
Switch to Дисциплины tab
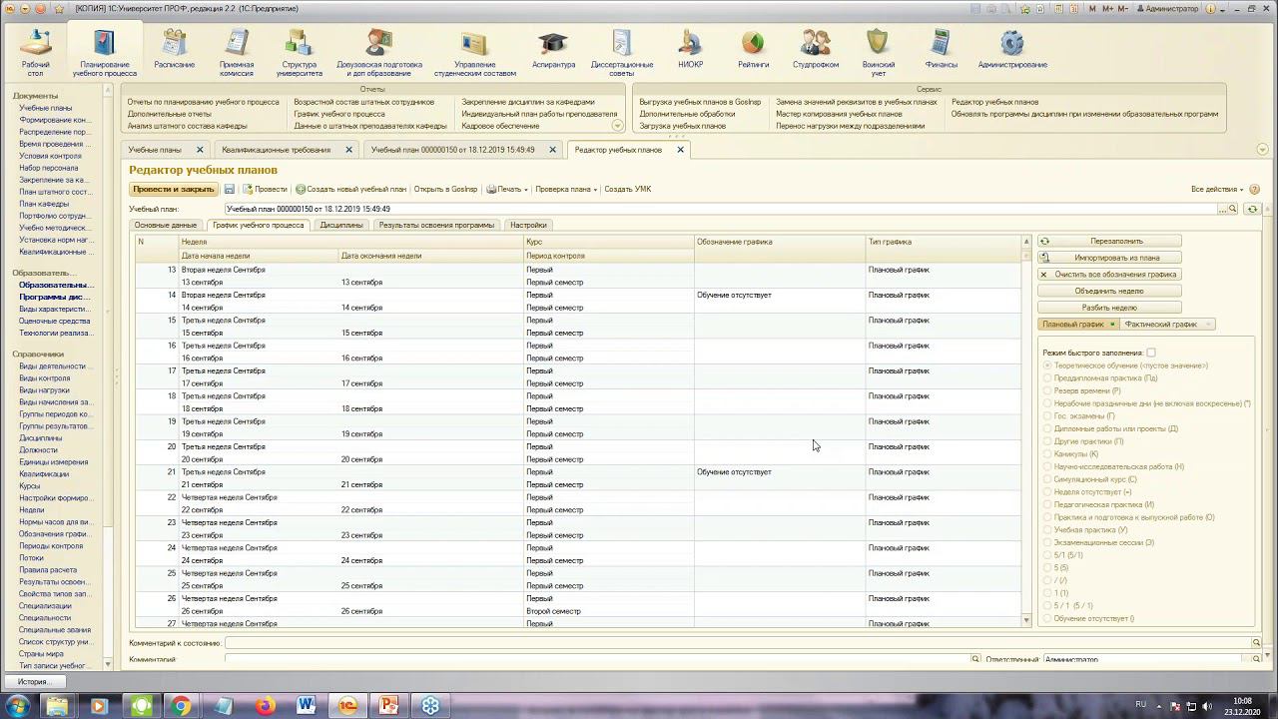341,225
